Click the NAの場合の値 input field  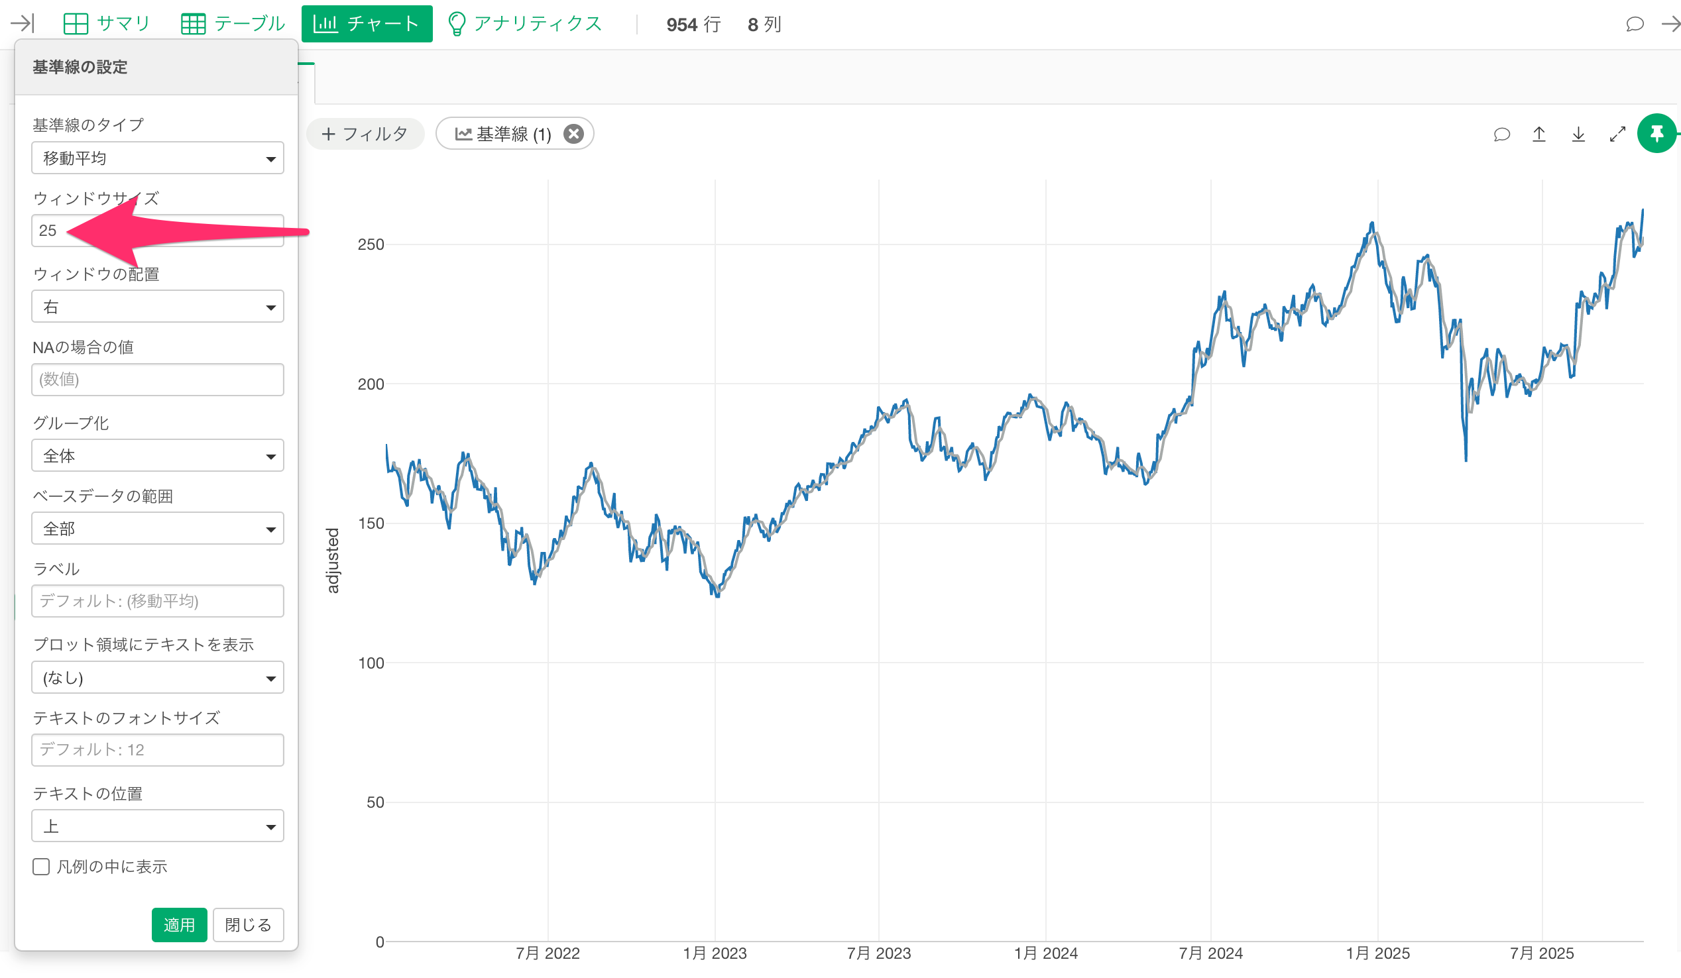(157, 379)
